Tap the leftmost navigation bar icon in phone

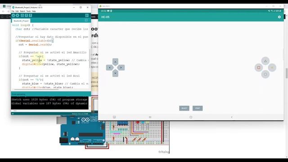coord(114,117)
